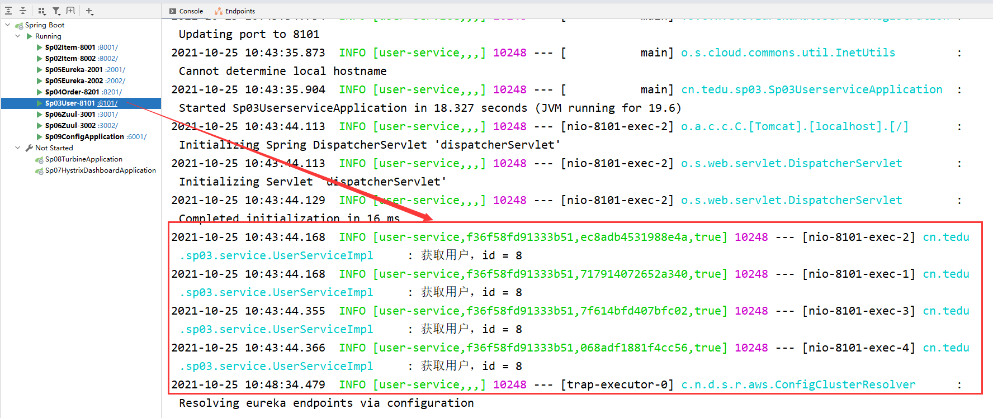Click the wrench icon beside Not Started
This screenshot has width=993, height=418.
point(30,148)
